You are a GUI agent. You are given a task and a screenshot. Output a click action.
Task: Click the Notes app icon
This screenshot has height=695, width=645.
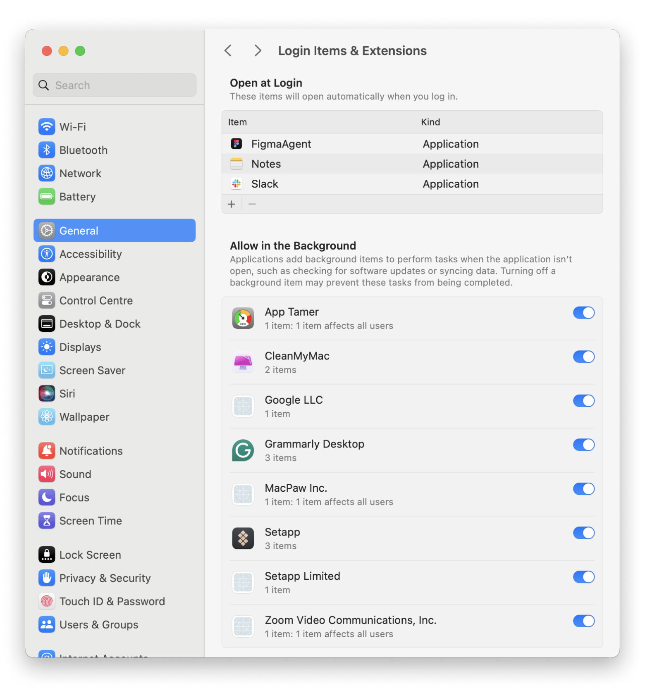click(x=236, y=164)
